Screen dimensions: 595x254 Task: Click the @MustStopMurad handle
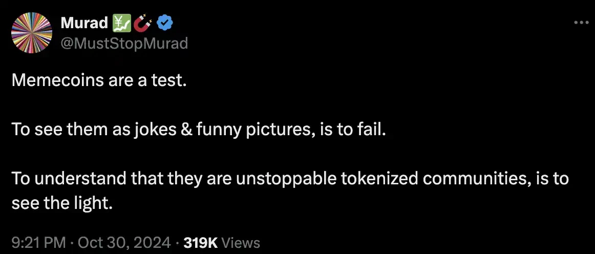point(124,44)
